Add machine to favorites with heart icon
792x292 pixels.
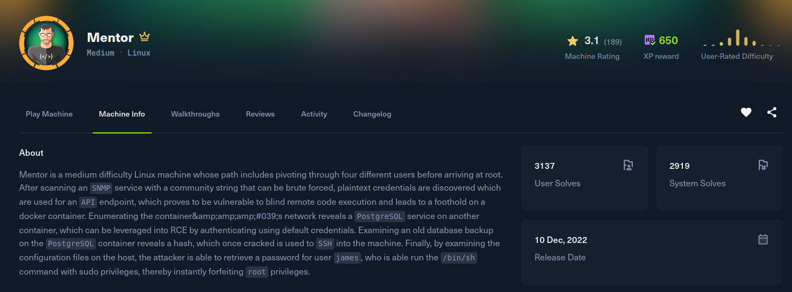pyautogui.click(x=746, y=112)
